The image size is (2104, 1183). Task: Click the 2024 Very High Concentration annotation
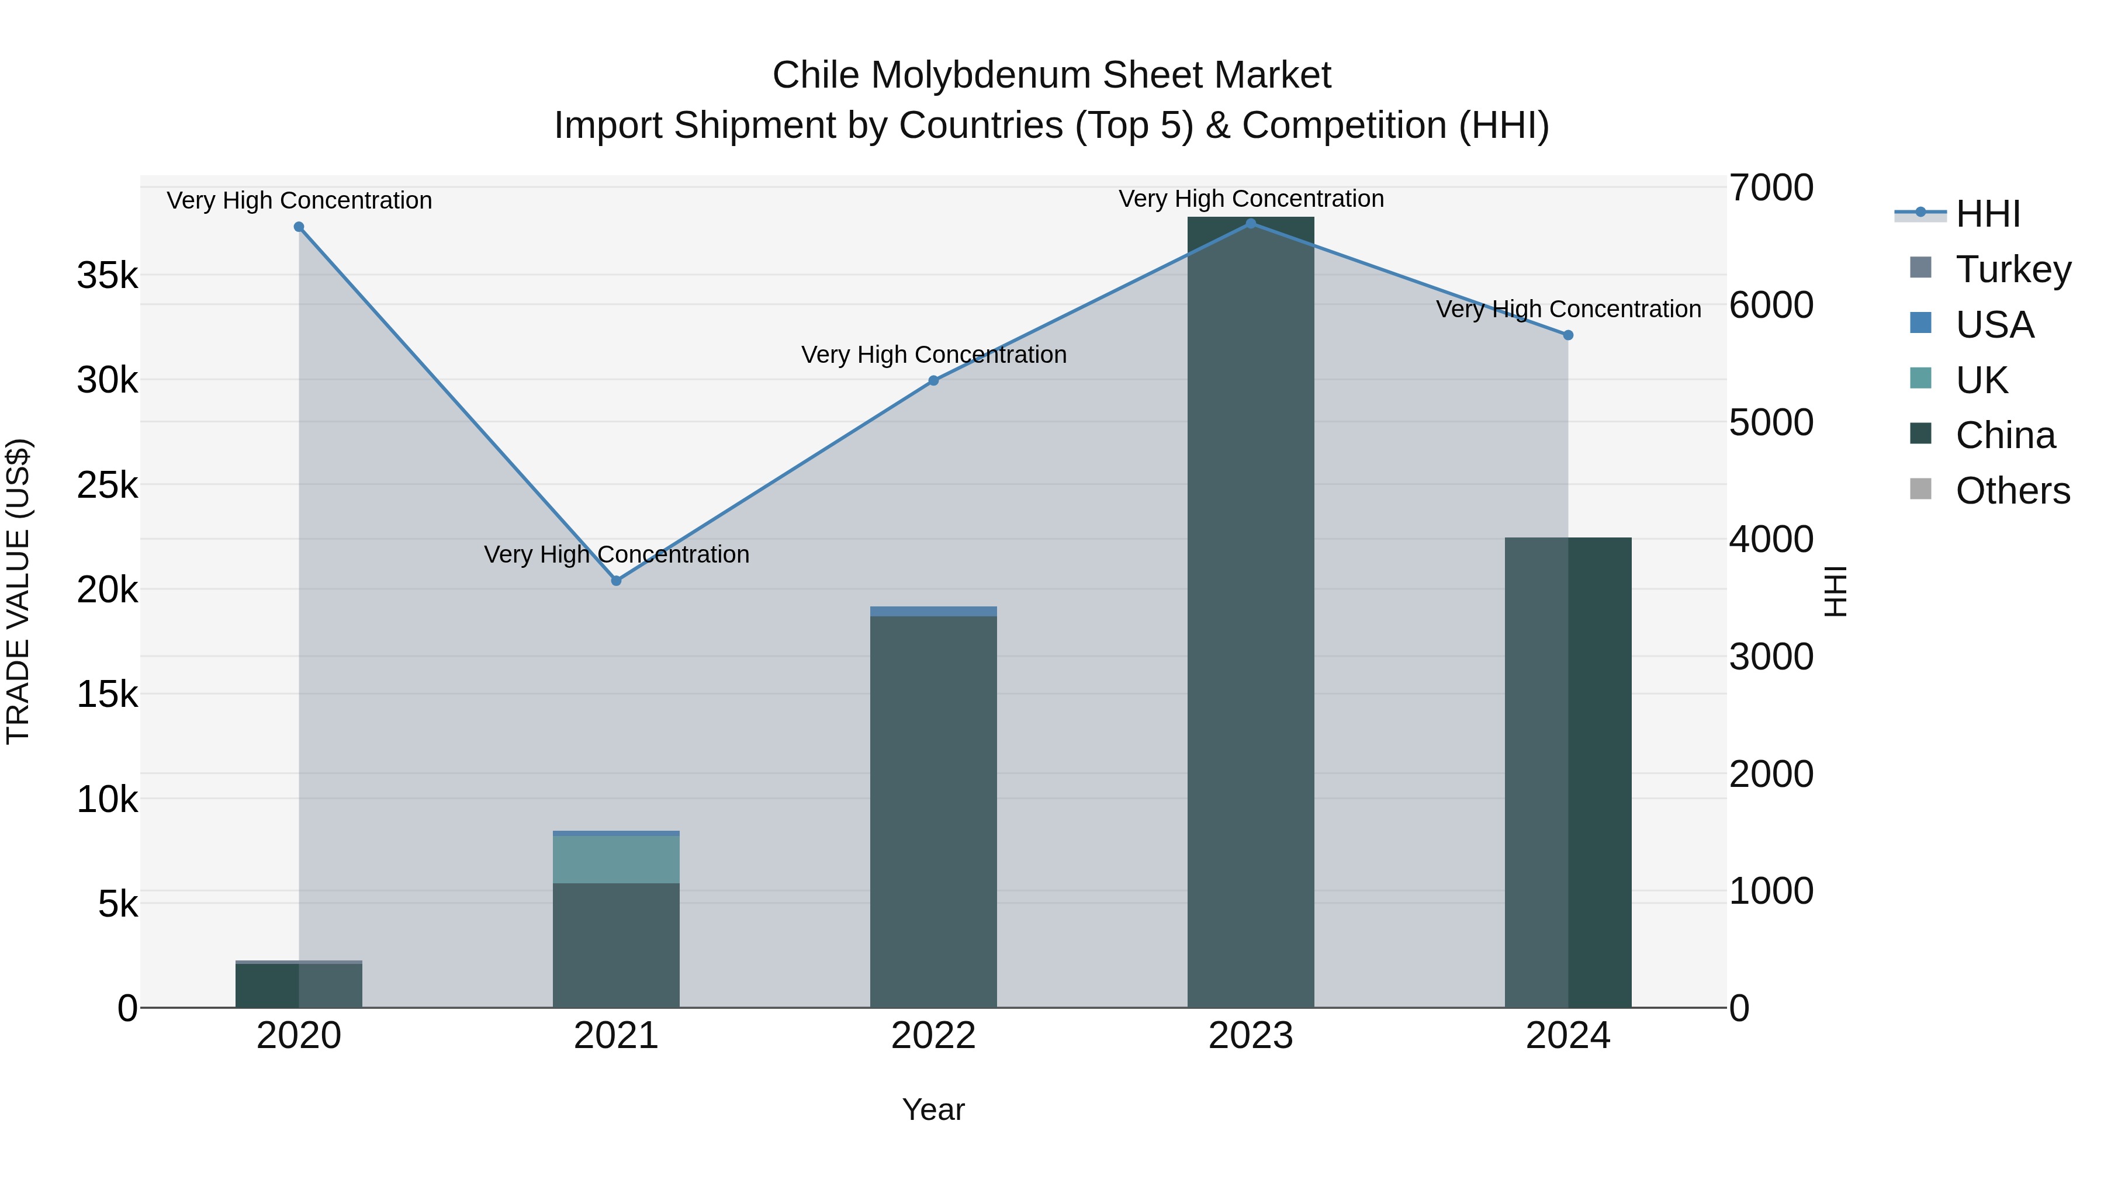[x=1568, y=310]
